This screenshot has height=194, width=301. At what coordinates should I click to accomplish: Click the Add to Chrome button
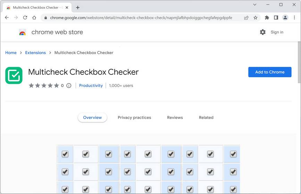270,72
